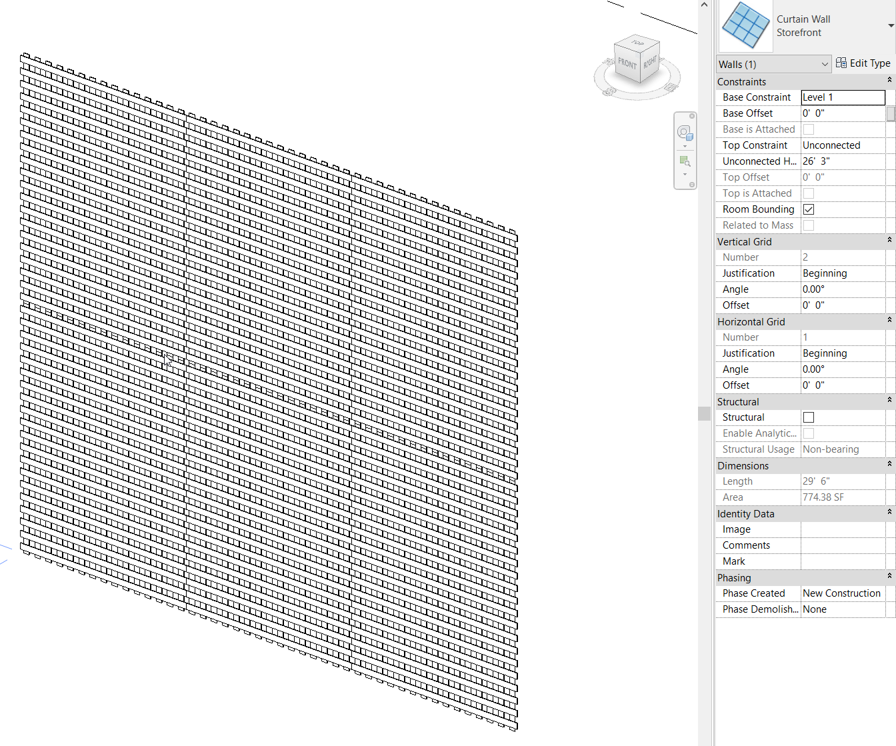Close the navigation bar using its X
This screenshot has width=896, height=746.
pos(692,116)
